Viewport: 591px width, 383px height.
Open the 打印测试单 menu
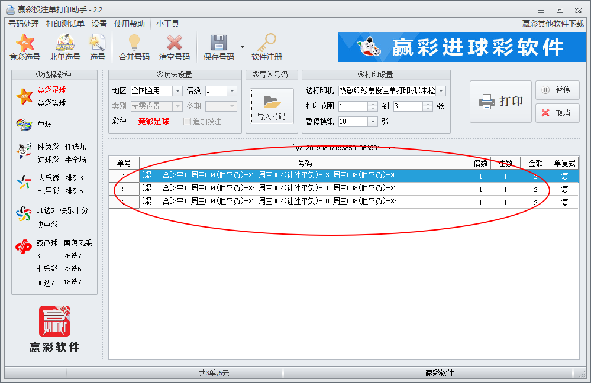tap(65, 24)
